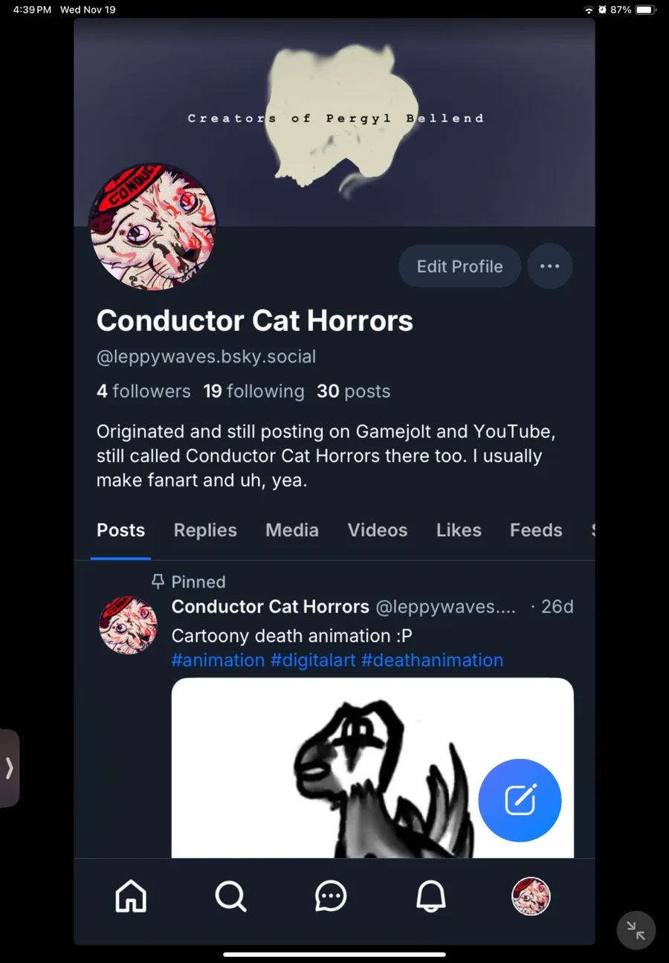Screen dimensions: 669x963
Task: Open the large profile avatar picture
Action: click(x=153, y=227)
